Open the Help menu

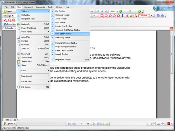[67, 7]
